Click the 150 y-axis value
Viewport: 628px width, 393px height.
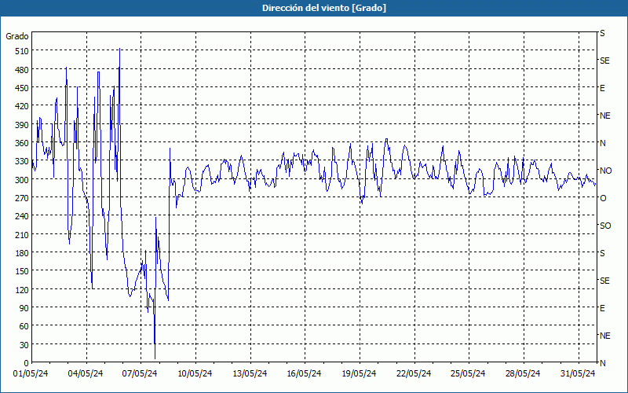[x=22, y=271]
